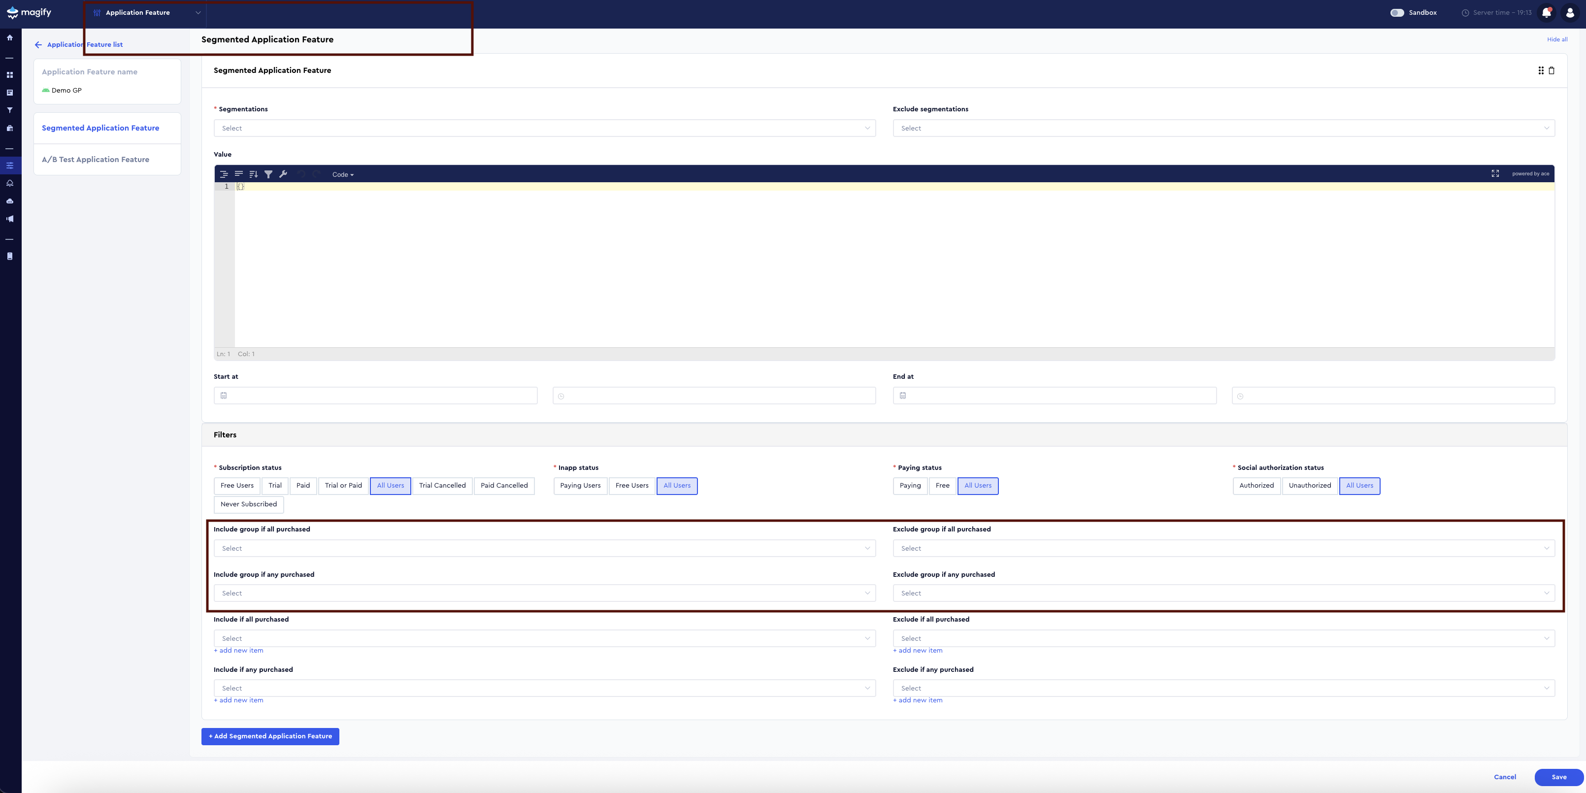Screen dimensions: 1586x793
Task: Select Trial Cancelled subscription status
Action: (442, 485)
